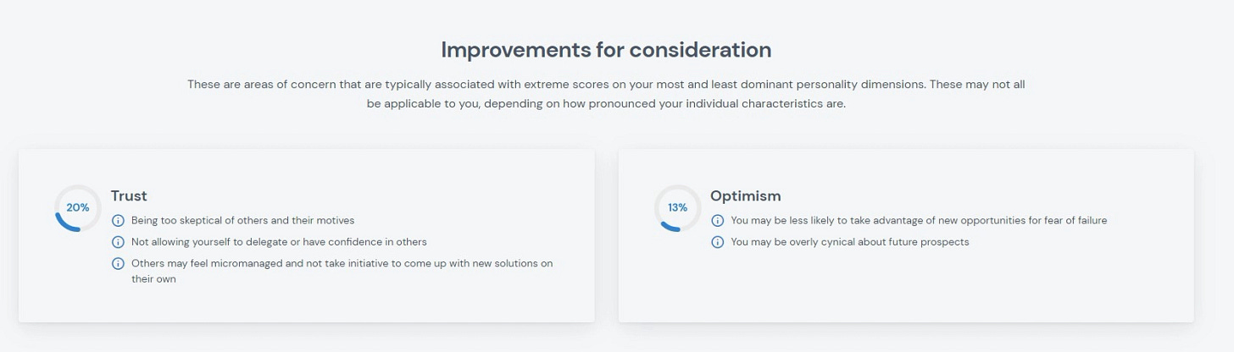This screenshot has height=352, width=1234.
Task: Click 'overly cynical about future prospects' text
Action: 849,242
